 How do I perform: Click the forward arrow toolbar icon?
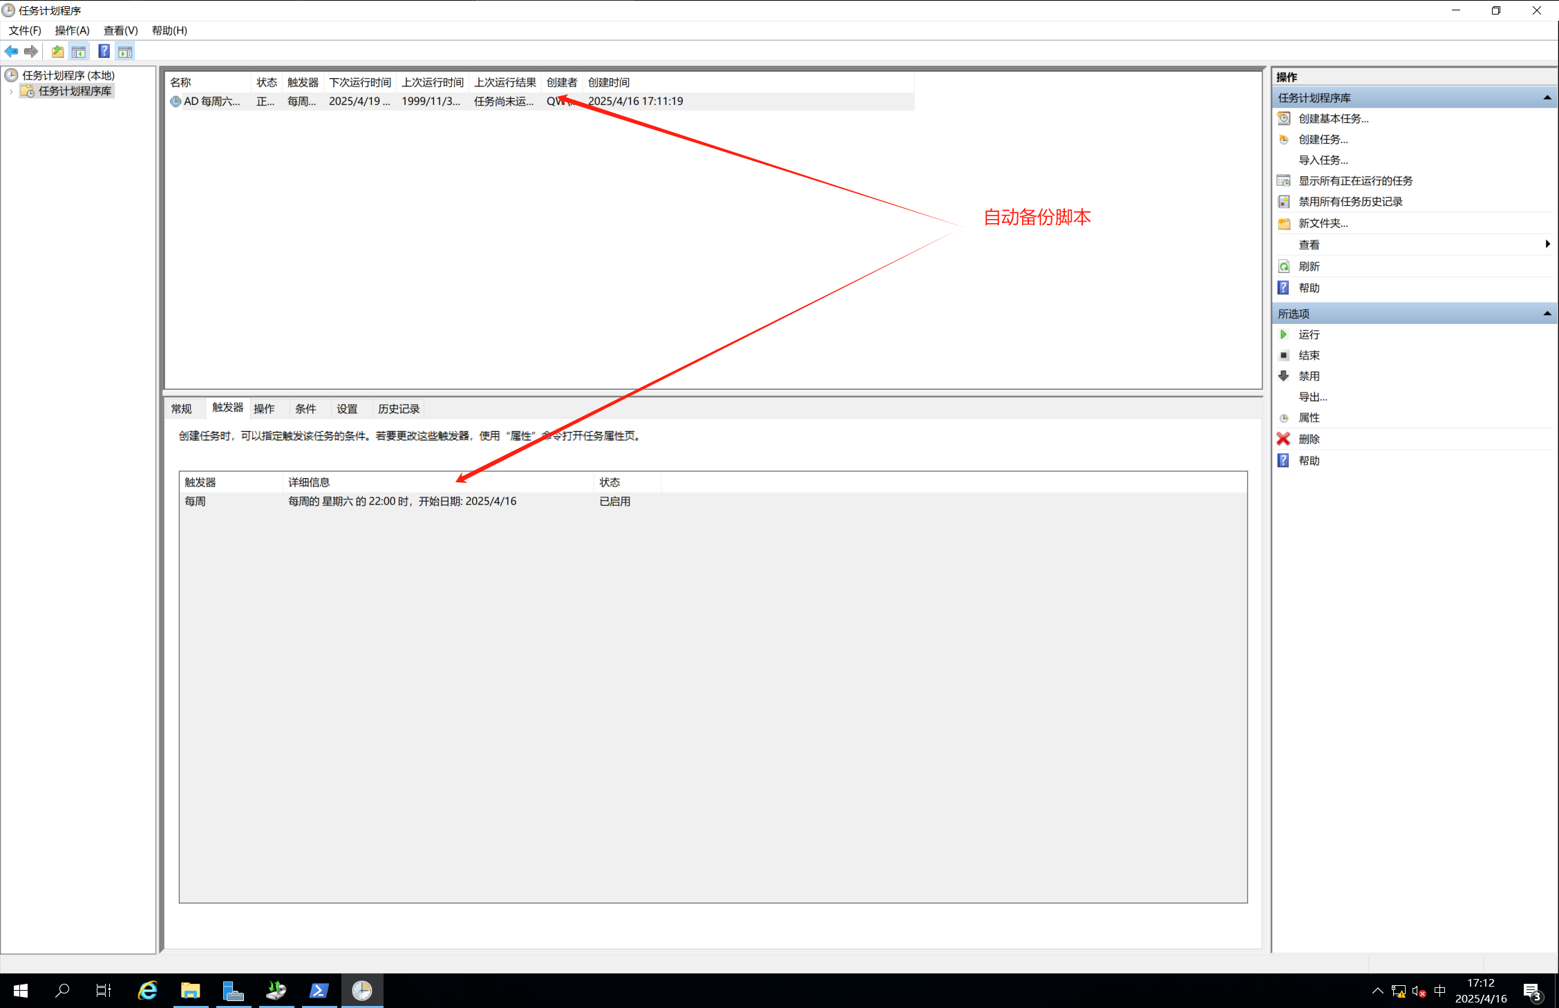(31, 51)
